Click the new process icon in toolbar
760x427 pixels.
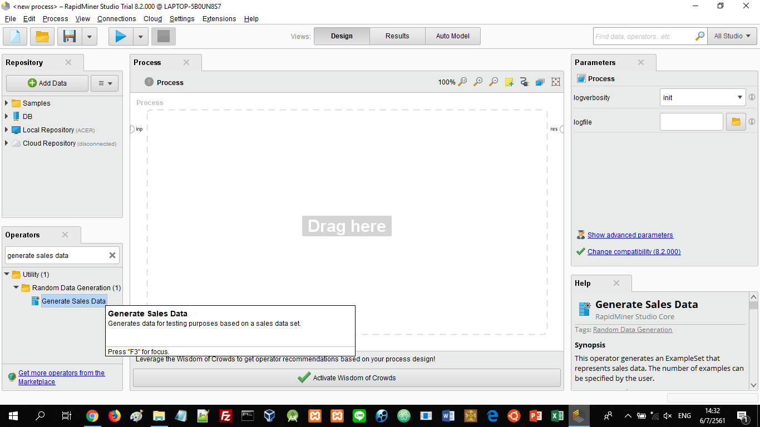(15, 37)
